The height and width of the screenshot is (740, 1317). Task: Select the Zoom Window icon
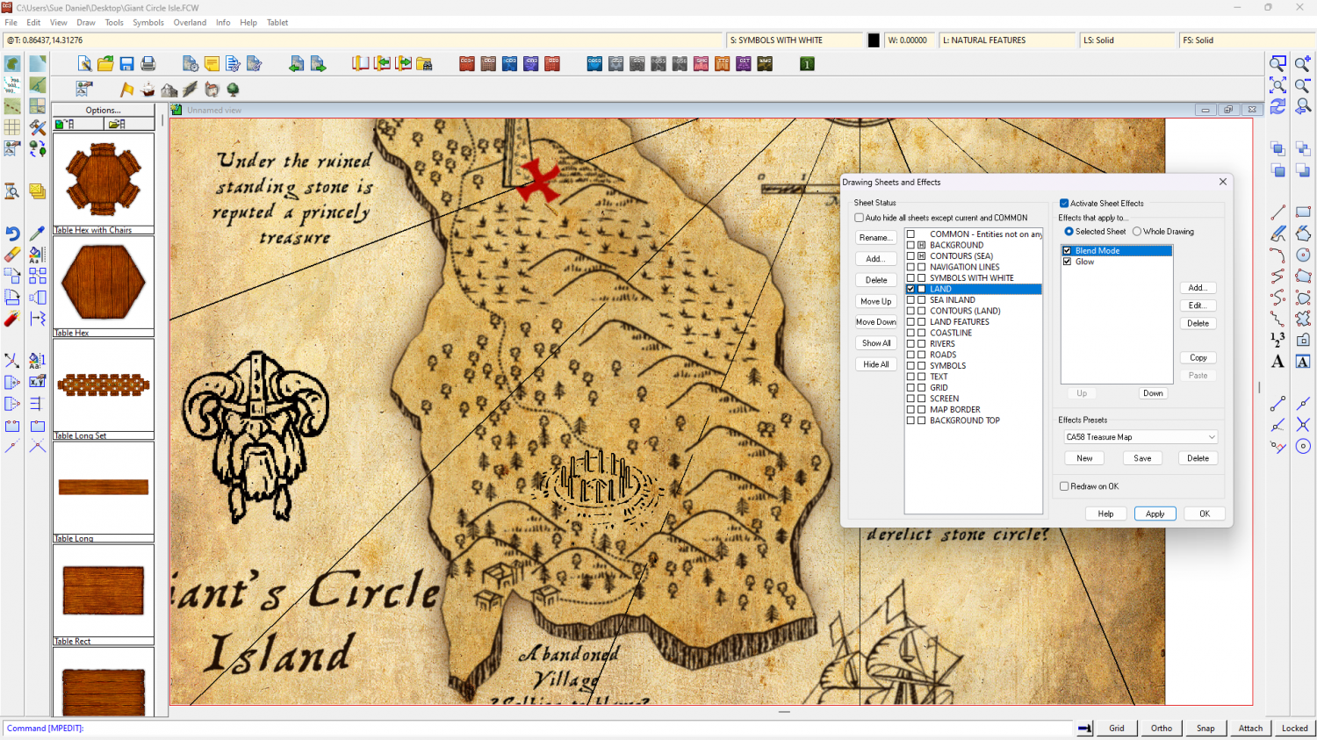[x=1277, y=63]
